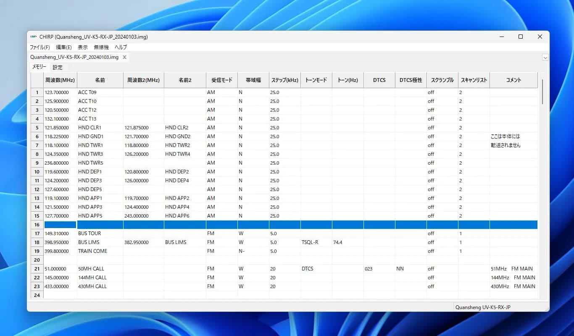This screenshot has height=336, width=574.
Task: Open the ヘルプ menu
Action: pos(121,47)
